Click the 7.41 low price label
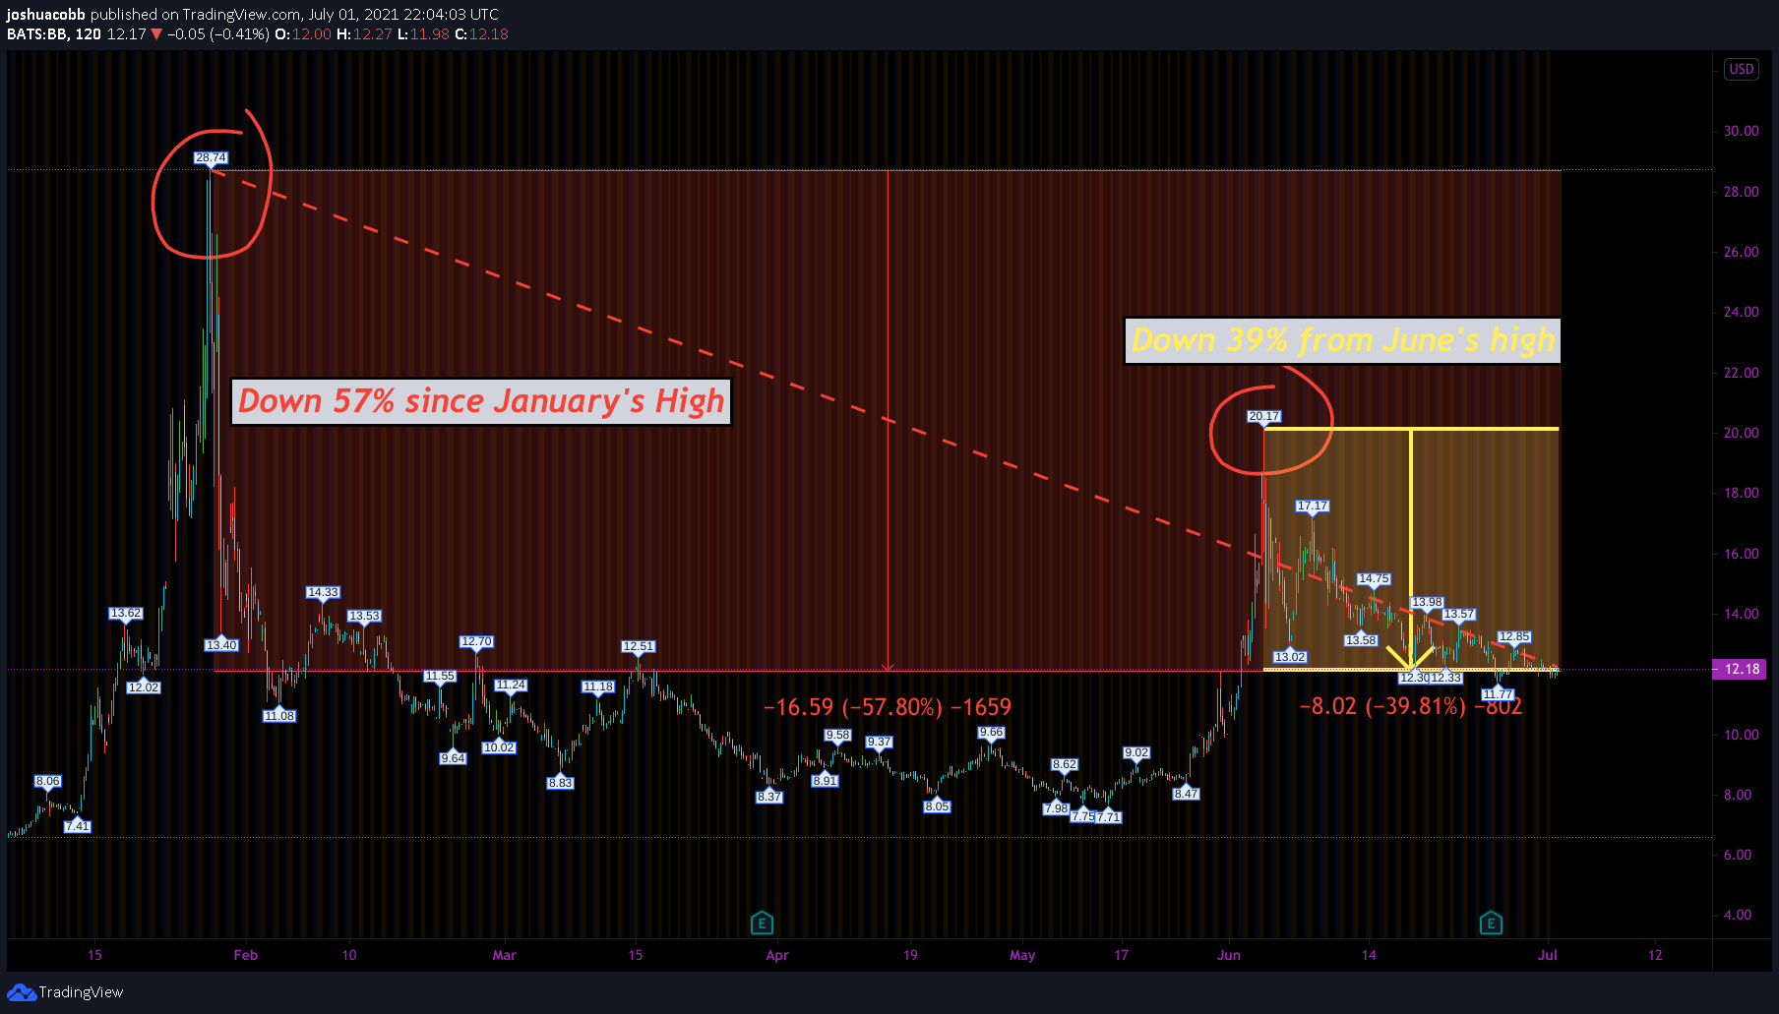 (78, 826)
